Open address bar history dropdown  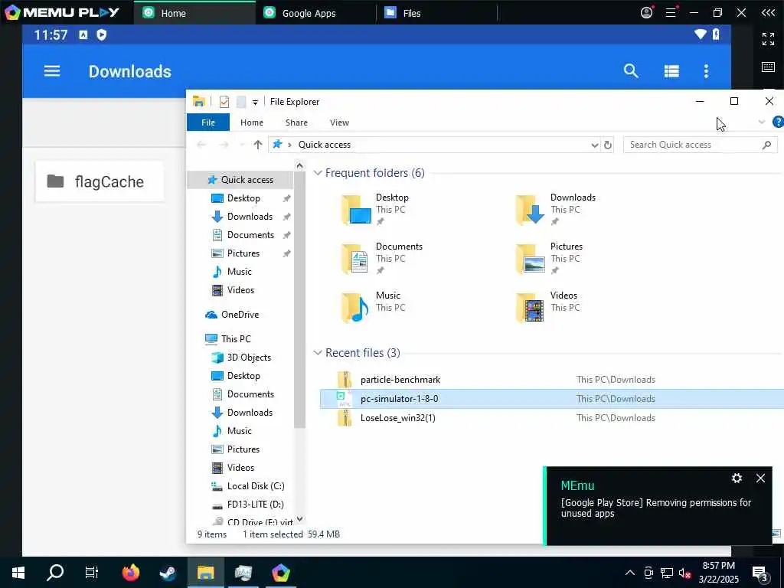coord(594,145)
